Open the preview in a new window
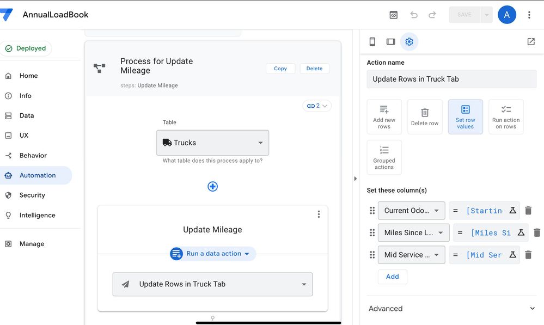Viewport: 544px width, 325px height. (x=531, y=41)
